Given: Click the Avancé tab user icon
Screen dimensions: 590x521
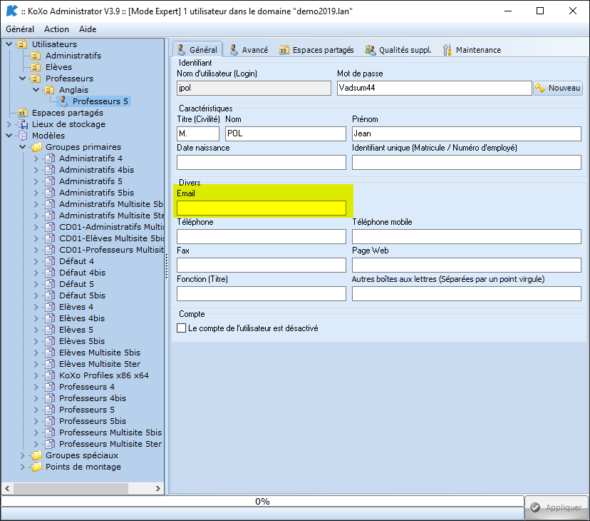Looking at the screenshot, I should 234,50.
